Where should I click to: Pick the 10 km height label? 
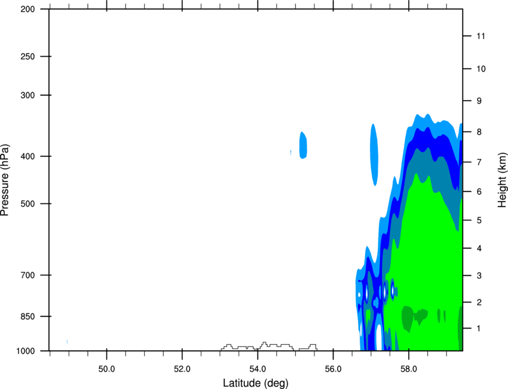tap(481, 69)
